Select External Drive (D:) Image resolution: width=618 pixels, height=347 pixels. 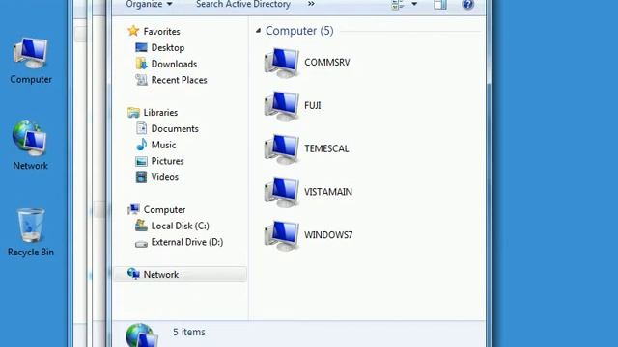pos(187,242)
